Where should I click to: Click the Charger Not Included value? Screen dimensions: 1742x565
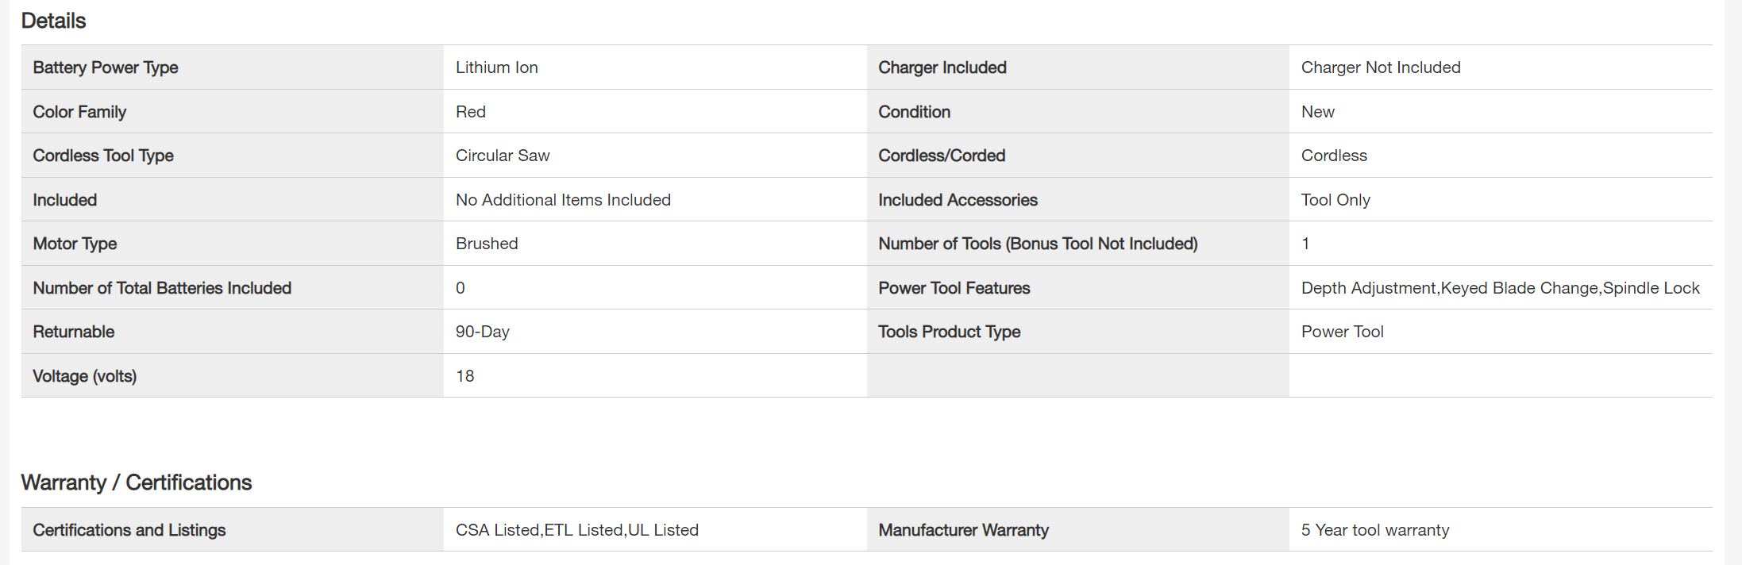(1380, 67)
